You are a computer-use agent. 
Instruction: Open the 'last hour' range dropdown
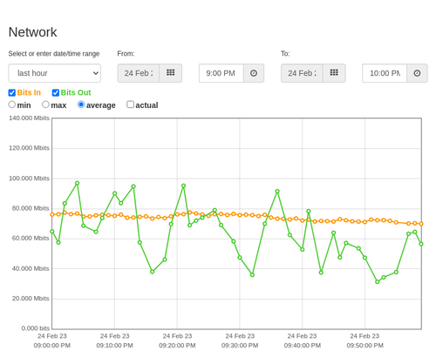55,73
